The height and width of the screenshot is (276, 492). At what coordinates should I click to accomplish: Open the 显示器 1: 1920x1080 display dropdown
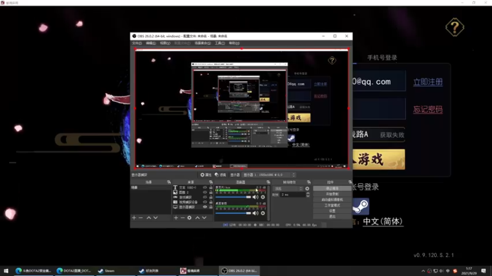coord(269,175)
